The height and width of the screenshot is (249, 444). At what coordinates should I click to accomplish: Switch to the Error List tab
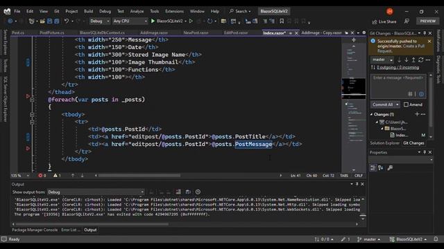click(71, 230)
